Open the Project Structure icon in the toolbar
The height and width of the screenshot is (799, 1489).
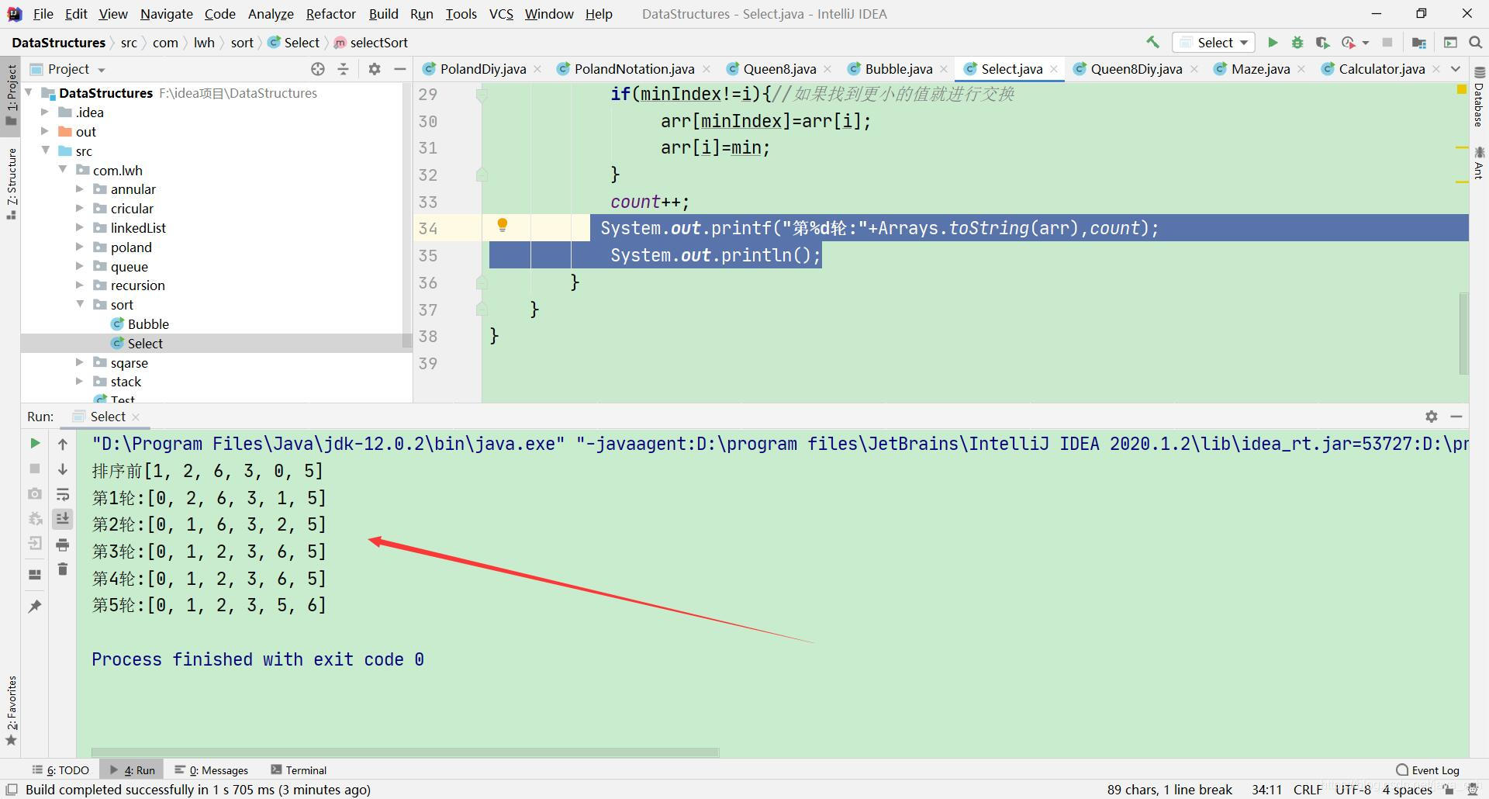[1419, 43]
